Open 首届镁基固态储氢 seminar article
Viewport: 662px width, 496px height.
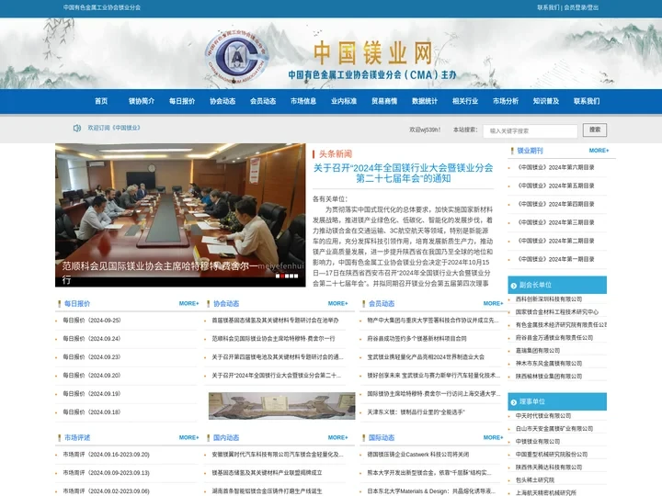point(275,321)
